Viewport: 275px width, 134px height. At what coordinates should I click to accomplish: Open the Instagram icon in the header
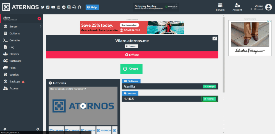[59, 7]
